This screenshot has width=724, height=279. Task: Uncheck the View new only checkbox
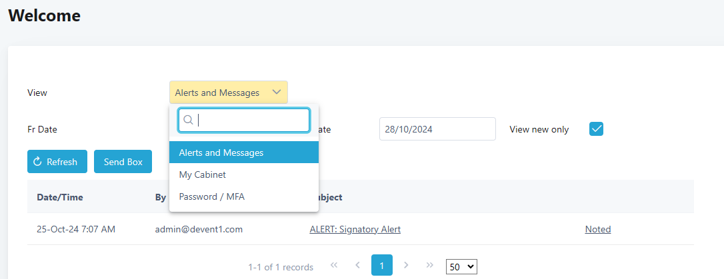pyautogui.click(x=596, y=129)
